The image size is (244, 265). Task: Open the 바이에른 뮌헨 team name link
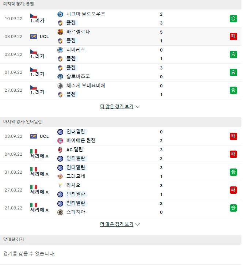pyautogui.click(x=81, y=140)
